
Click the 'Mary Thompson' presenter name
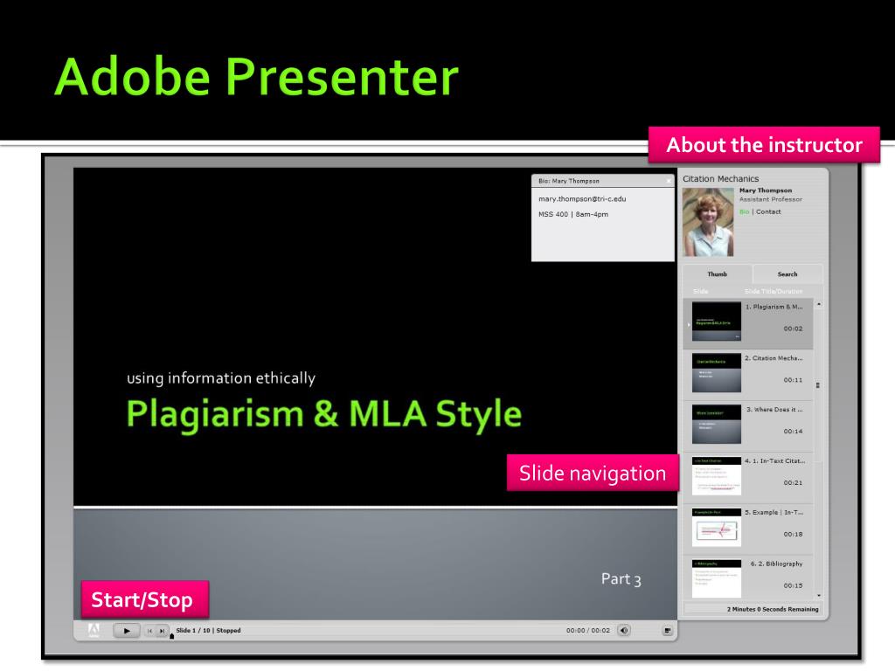[x=766, y=190]
